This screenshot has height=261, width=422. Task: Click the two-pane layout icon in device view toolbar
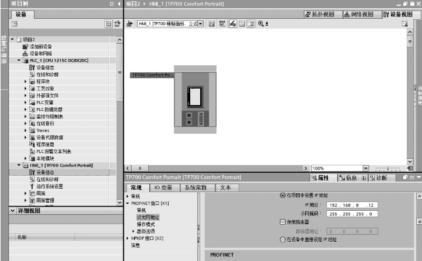(x=242, y=24)
